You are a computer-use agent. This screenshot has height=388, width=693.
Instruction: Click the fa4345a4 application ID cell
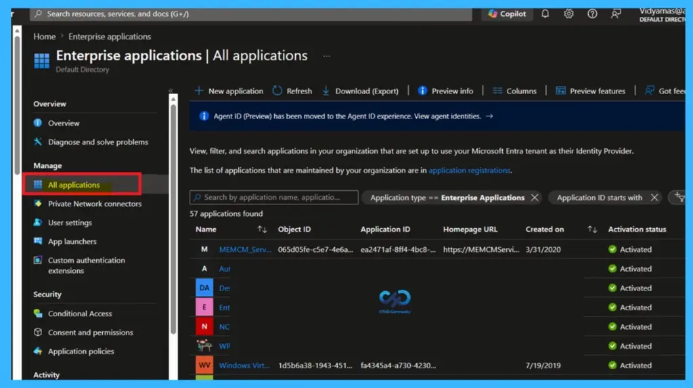(x=398, y=366)
